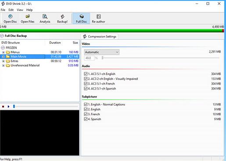The height and width of the screenshot is (161, 226).
Task: Click the 3,427 MB size value
Action: tap(72, 57)
